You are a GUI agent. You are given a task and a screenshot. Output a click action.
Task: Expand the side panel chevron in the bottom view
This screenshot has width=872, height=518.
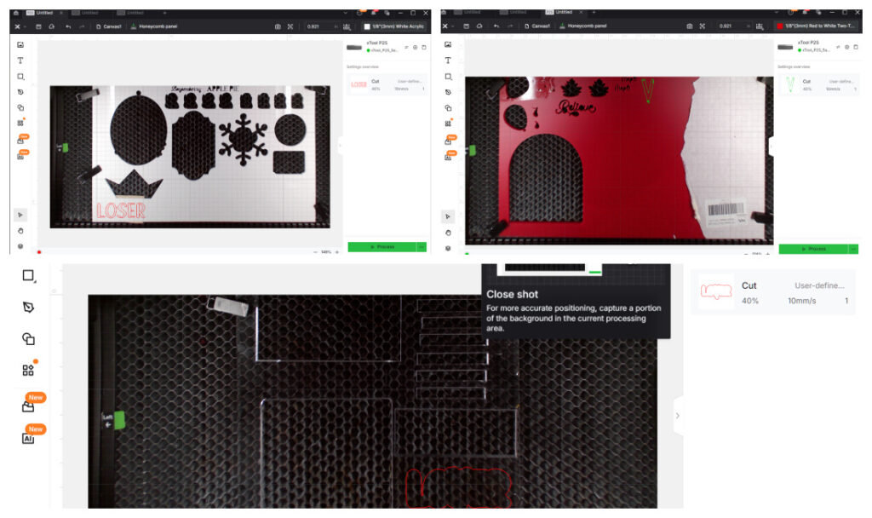point(678,416)
